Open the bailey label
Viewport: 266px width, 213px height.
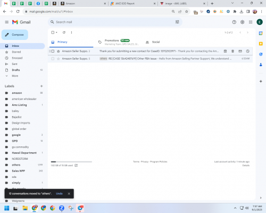[15, 111]
